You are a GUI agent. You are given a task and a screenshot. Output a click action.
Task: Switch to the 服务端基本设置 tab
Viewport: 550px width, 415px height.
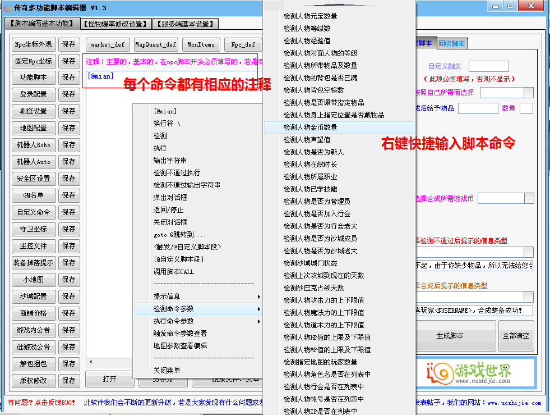click(x=187, y=24)
